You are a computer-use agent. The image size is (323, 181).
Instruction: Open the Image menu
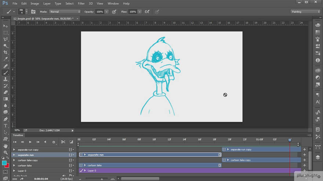(35, 4)
